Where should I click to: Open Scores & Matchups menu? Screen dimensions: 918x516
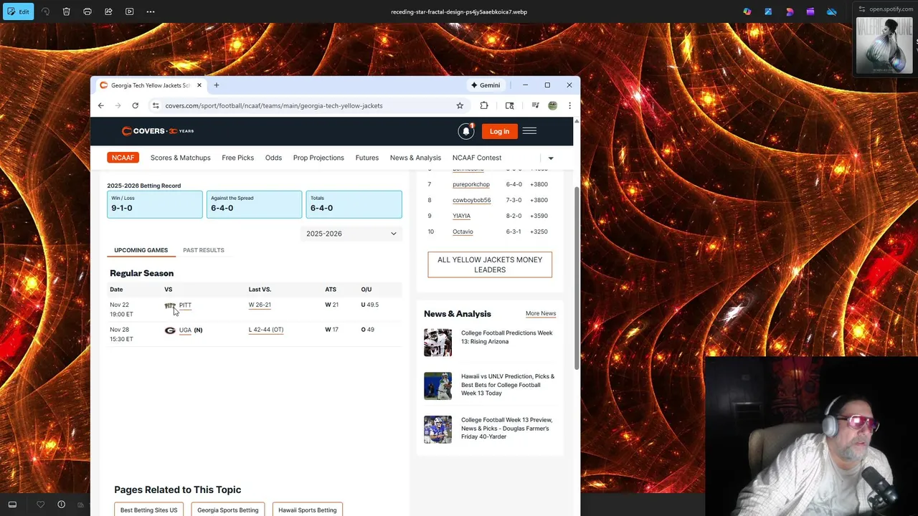[x=181, y=158]
